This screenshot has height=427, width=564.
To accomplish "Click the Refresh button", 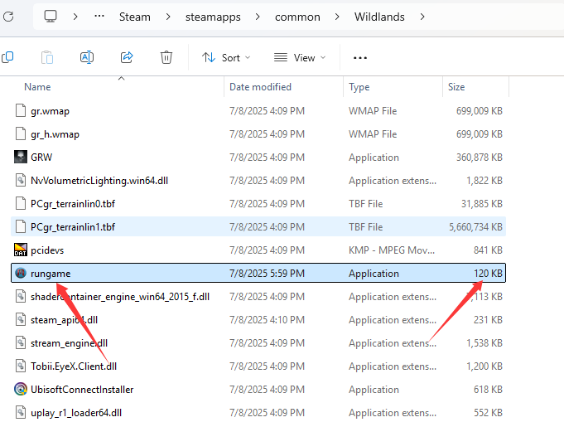I will click(x=8, y=17).
